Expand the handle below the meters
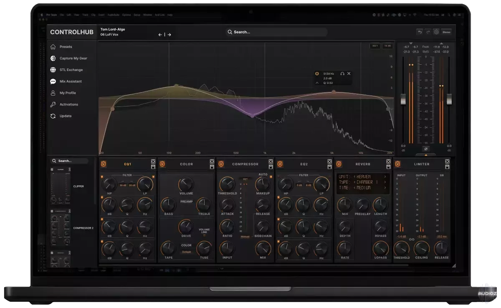This screenshot has height=308, width=501. [x=426, y=154]
